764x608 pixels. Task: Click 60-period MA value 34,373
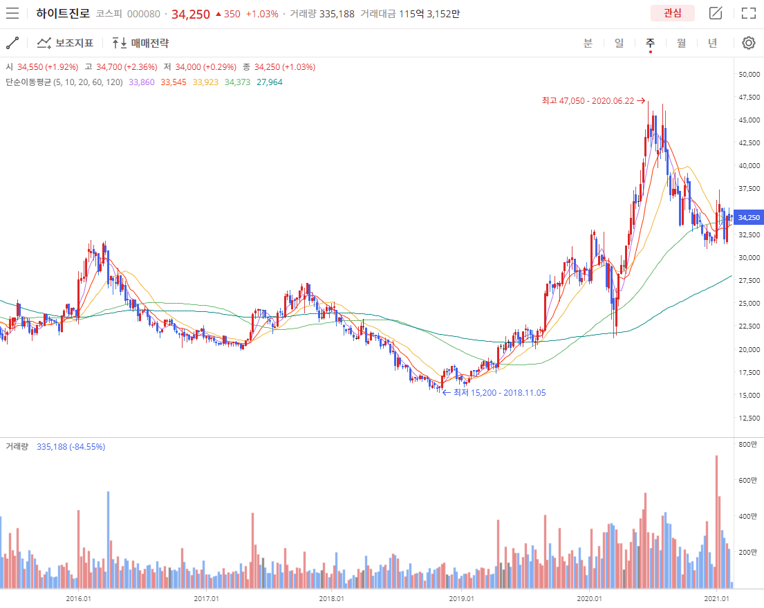pyautogui.click(x=237, y=82)
